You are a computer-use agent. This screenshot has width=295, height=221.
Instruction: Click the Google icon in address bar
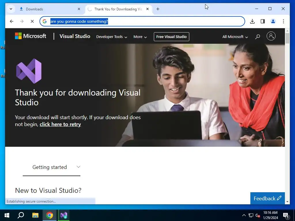pos(45,21)
